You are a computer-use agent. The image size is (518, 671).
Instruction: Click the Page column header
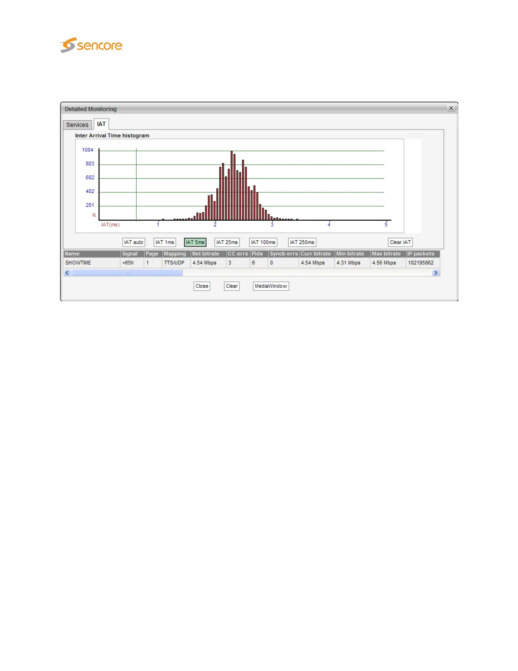click(153, 254)
